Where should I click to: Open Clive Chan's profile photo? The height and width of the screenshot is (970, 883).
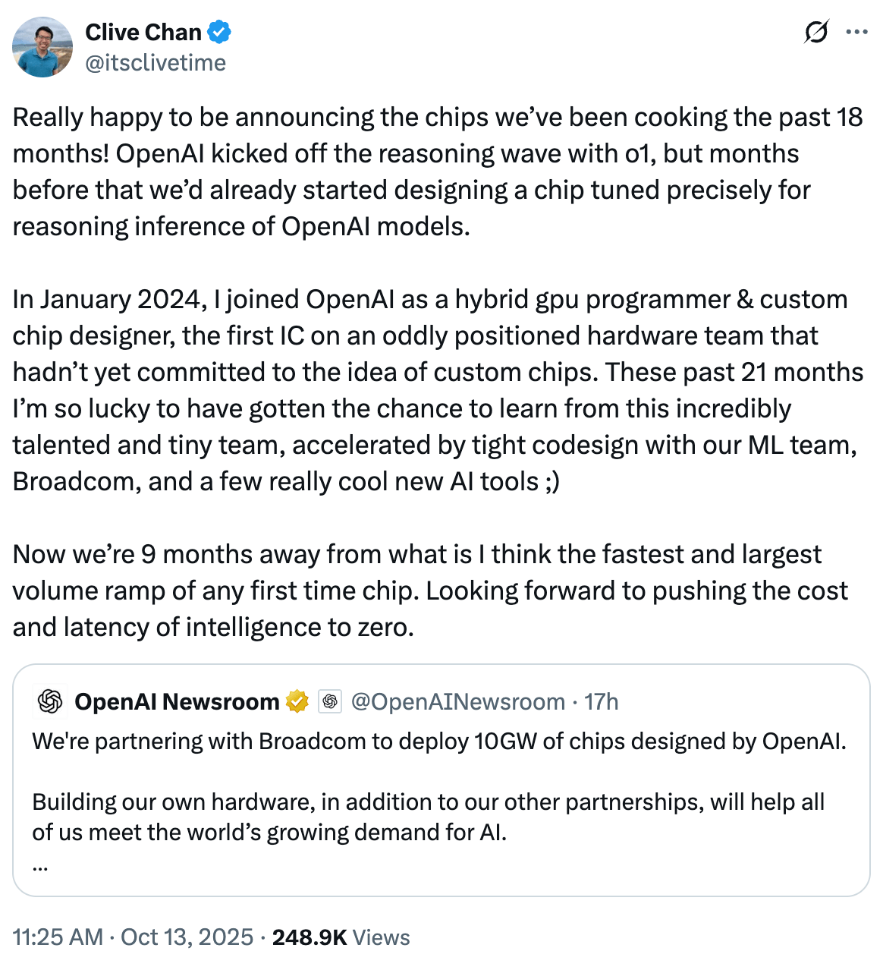pos(42,47)
